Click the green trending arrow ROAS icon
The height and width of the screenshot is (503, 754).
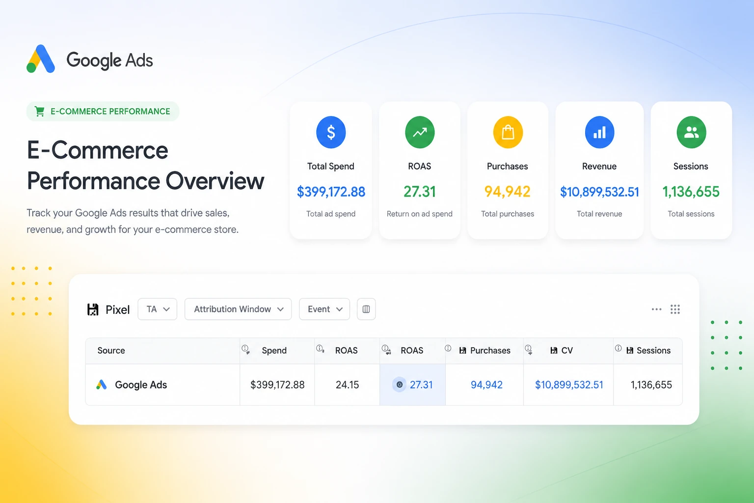420,132
